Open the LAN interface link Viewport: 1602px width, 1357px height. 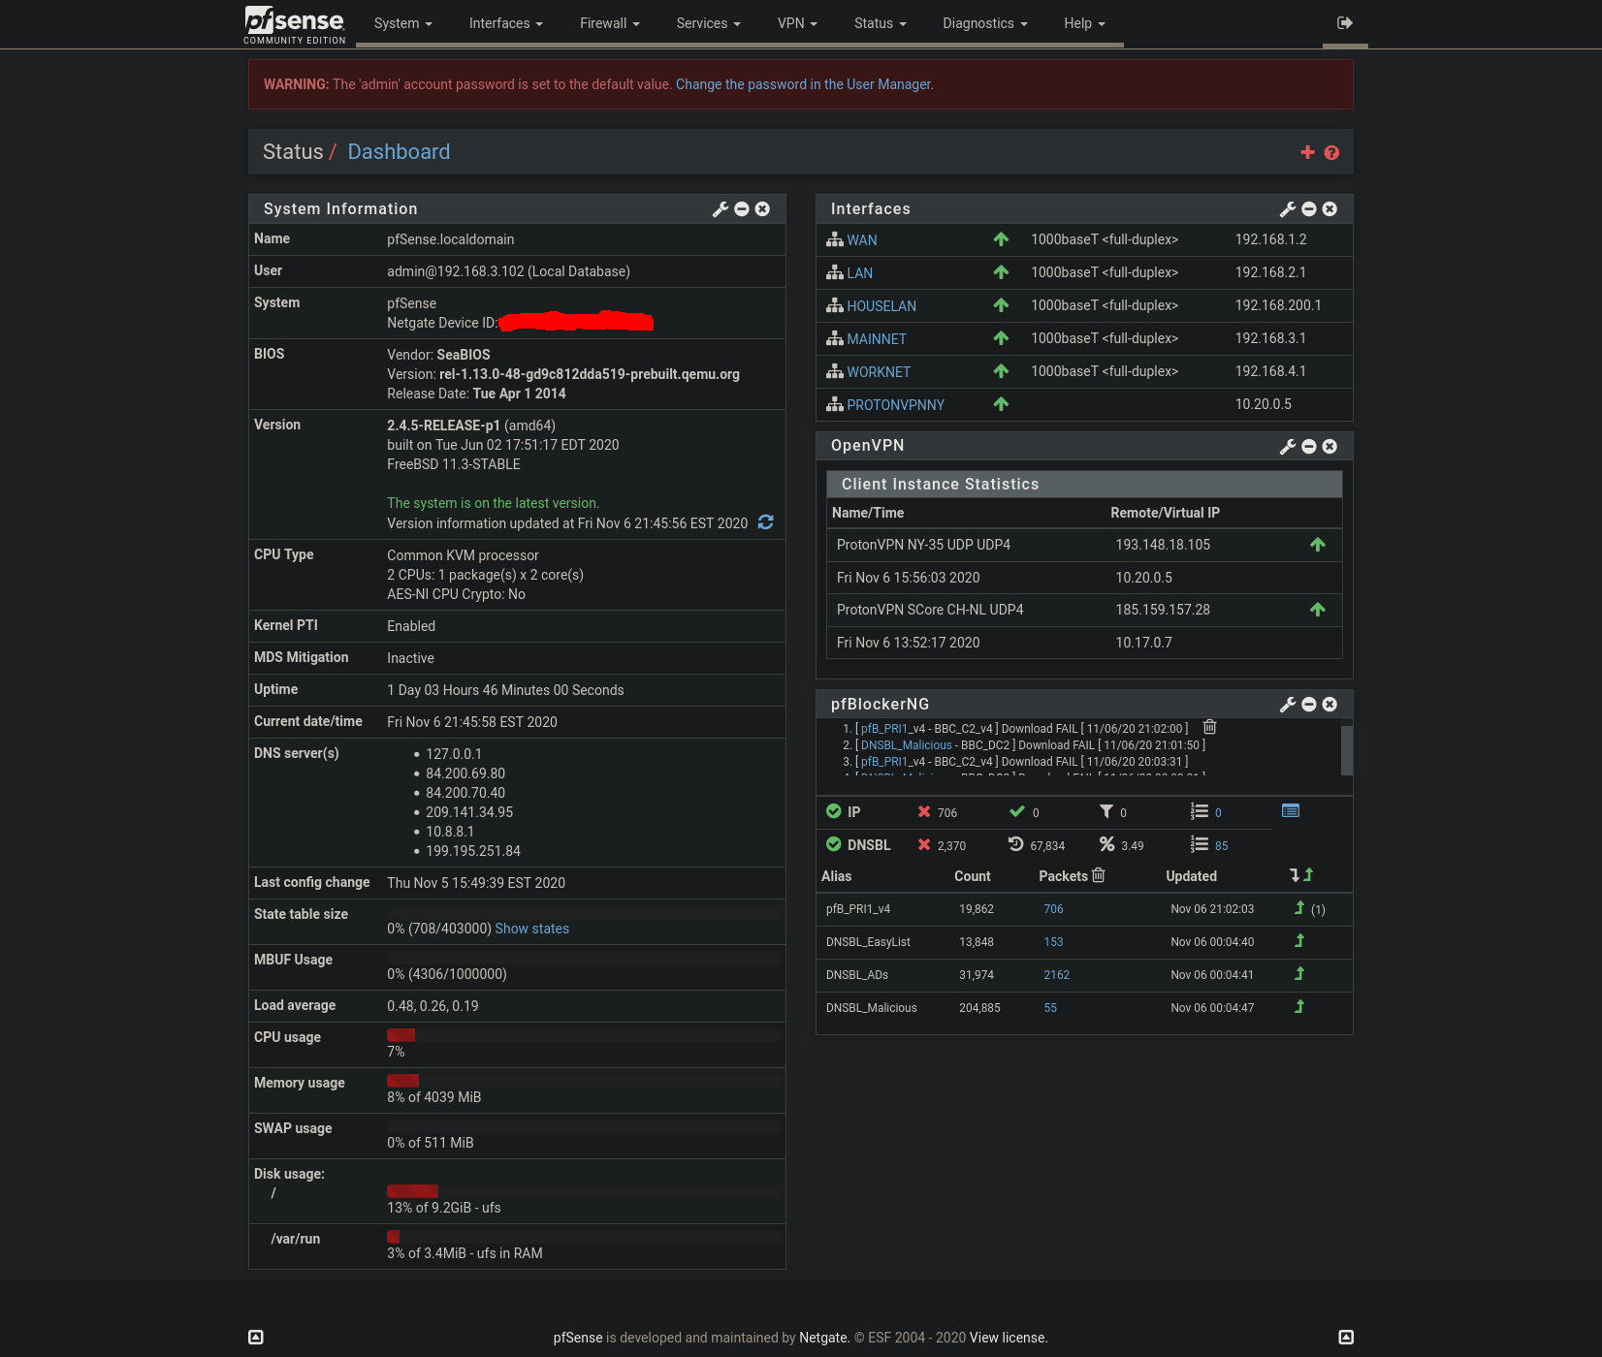(x=860, y=273)
